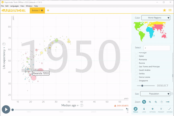Viewport: 174px width, 116px height.
Task: Open help for Median age axis
Action: coord(81,105)
